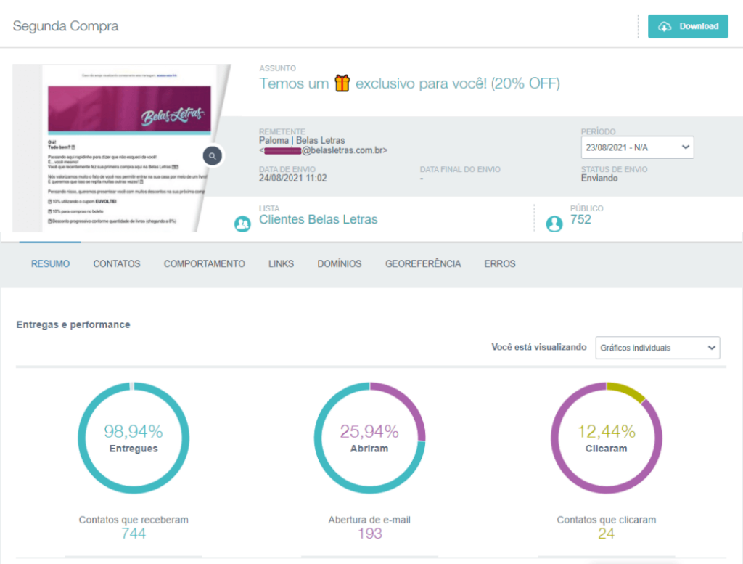
Task: Show the Erros tab
Action: pyautogui.click(x=500, y=264)
